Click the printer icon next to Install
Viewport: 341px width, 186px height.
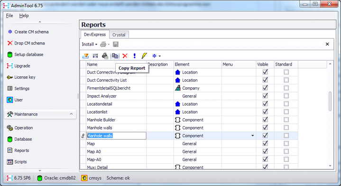coord(103,45)
